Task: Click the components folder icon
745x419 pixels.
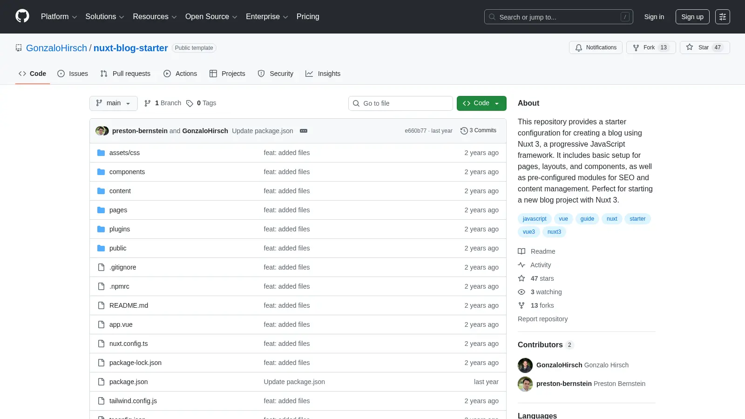Action: click(x=101, y=172)
